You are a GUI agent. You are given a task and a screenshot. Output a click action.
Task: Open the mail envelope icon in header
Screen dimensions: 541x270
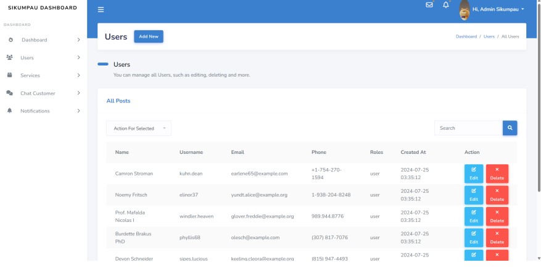coord(429,5)
